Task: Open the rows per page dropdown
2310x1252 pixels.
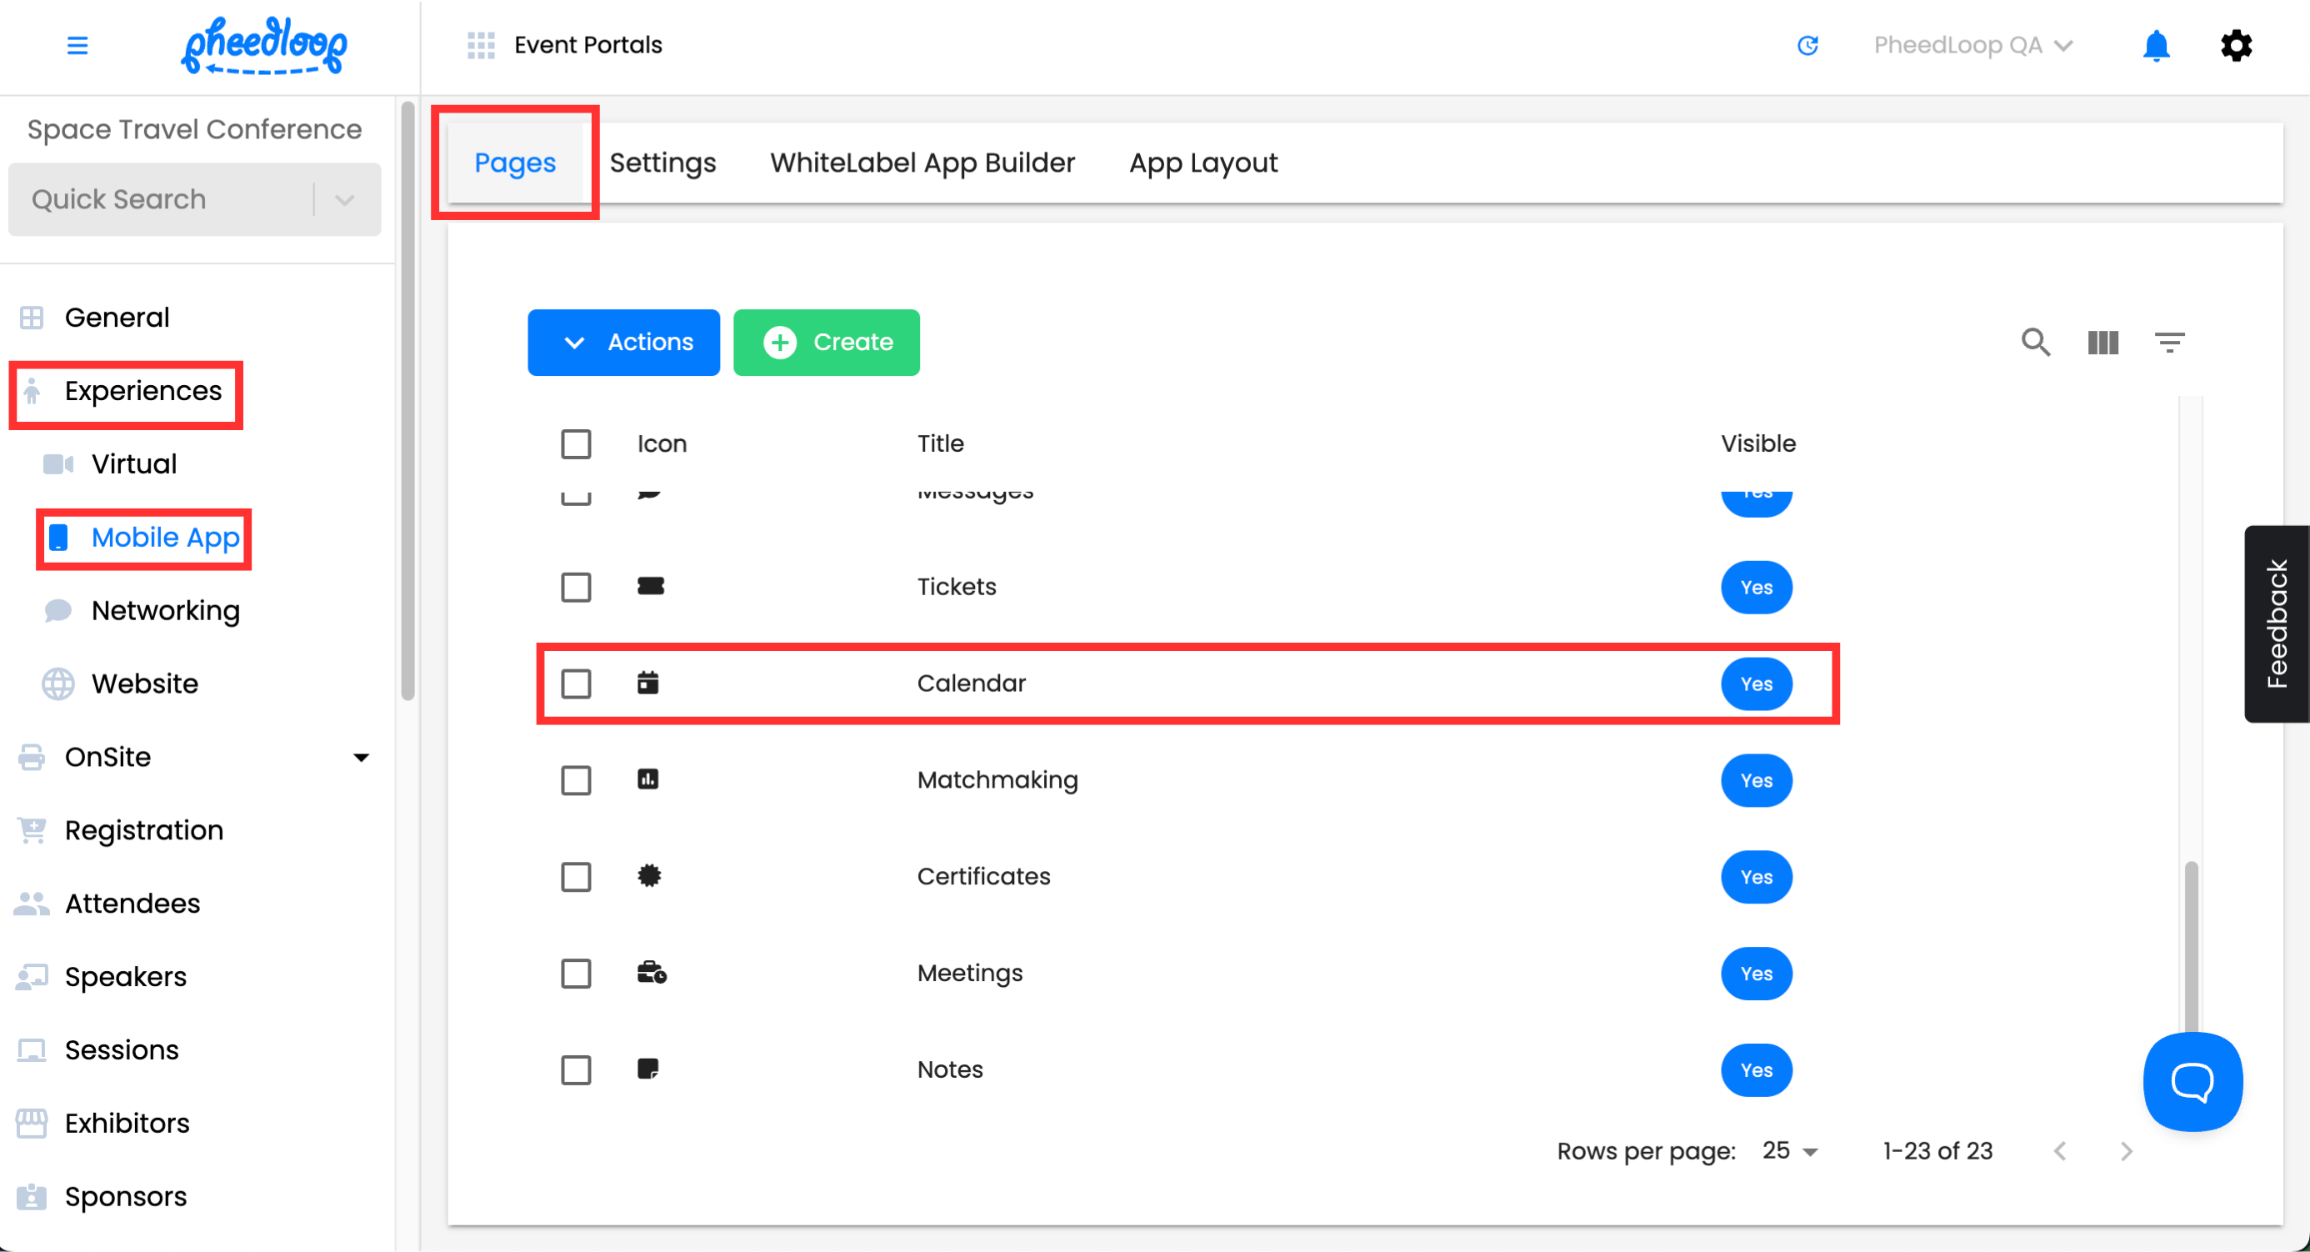Action: [x=1790, y=1150]
